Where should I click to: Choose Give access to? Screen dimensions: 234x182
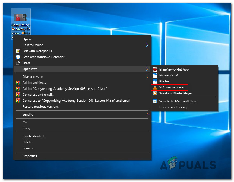pos(82,76)
